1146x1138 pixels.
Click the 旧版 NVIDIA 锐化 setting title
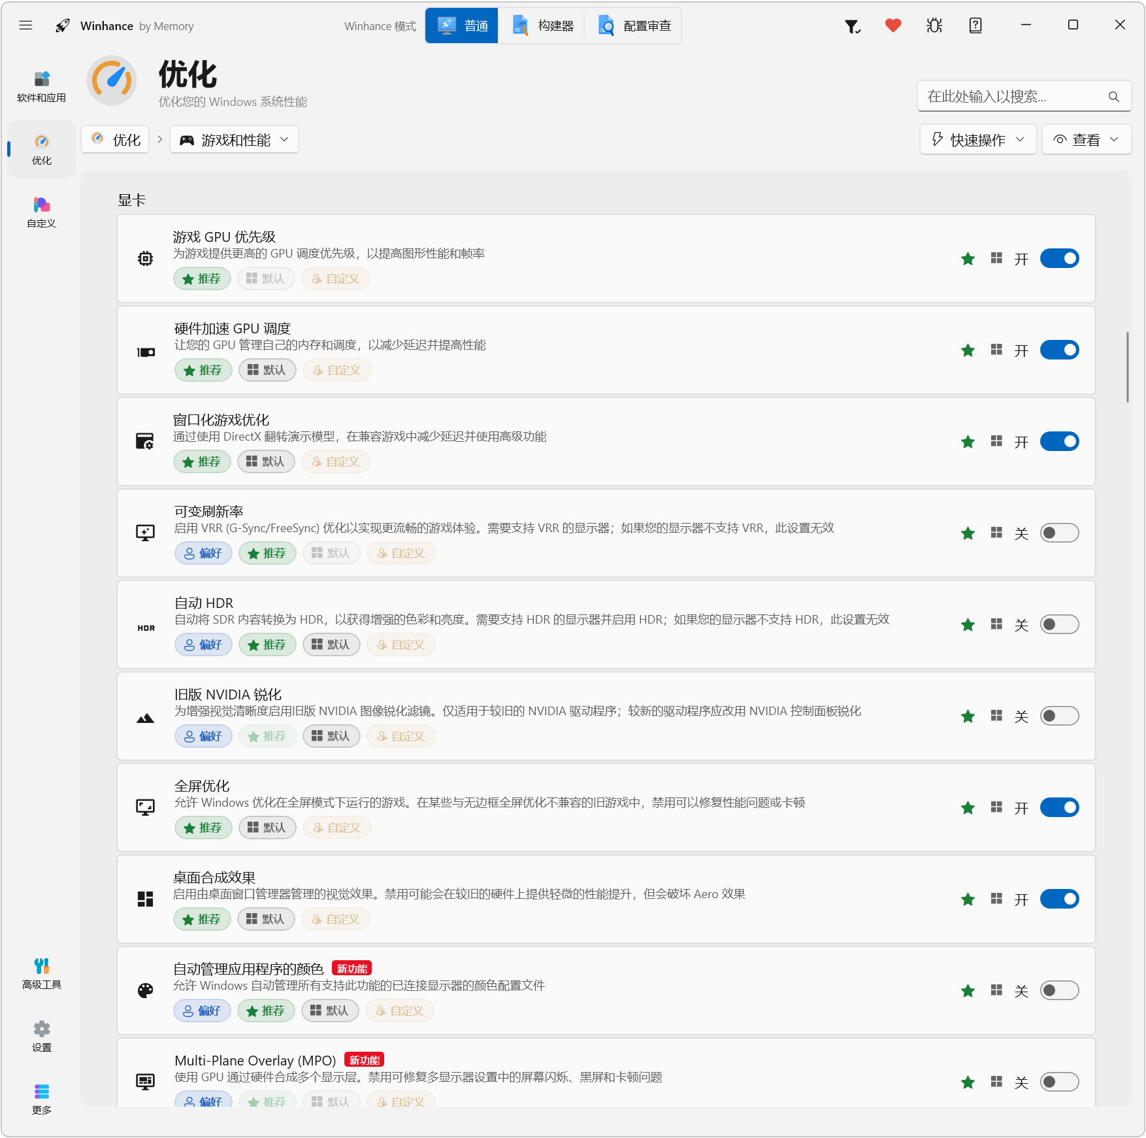click(228, 694)
